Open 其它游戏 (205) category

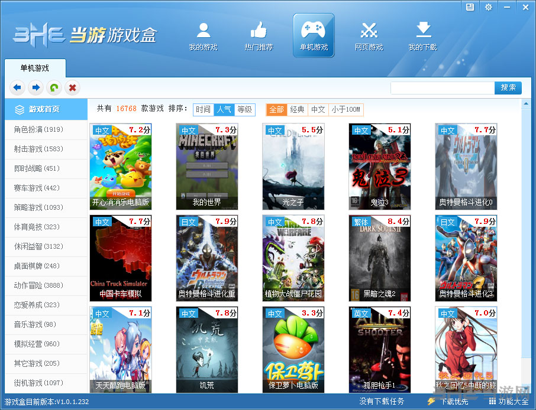pyautogui.click(x=46, y=363)
